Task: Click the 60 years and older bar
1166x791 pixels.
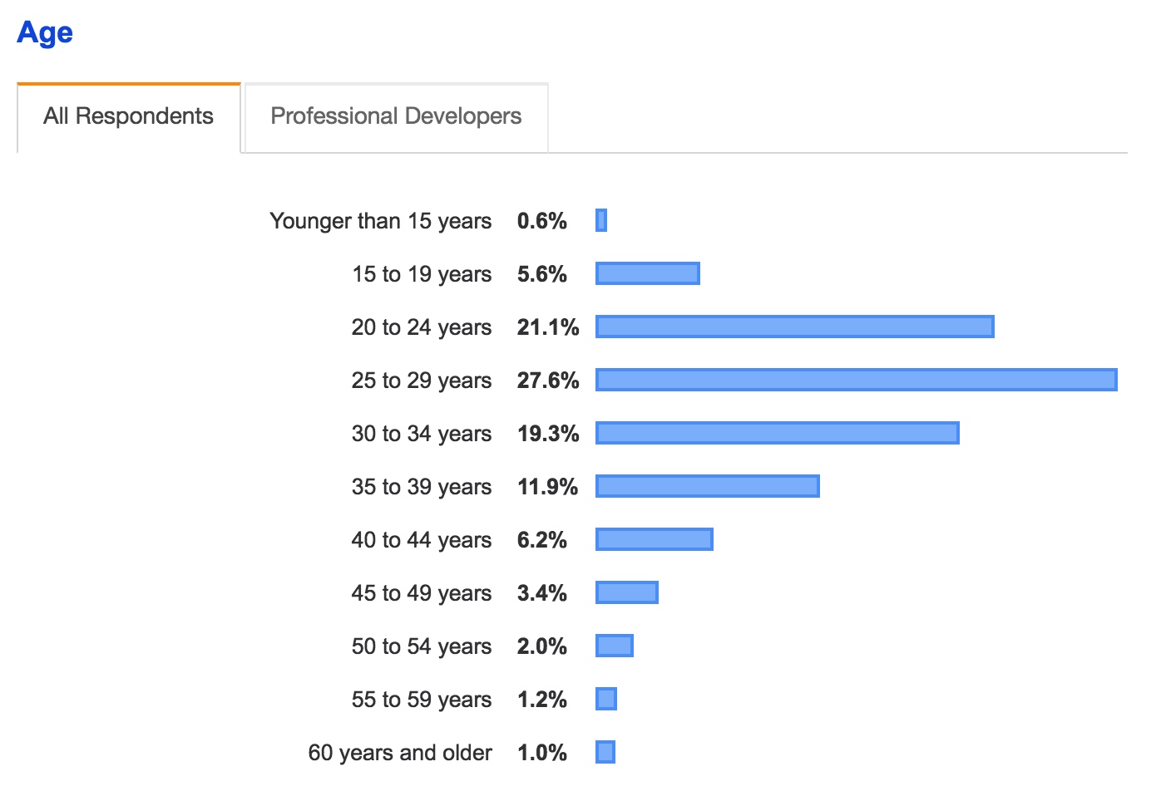Action: [x=605, y=752]
